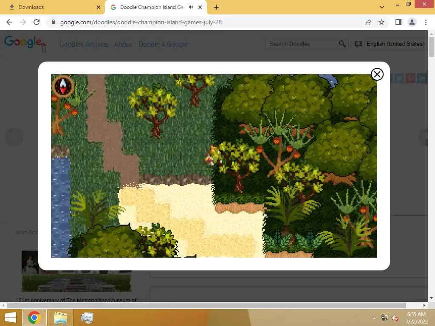Viewport: 435px width, 326px height.
Task: Open 151st Anniversary Metropolitan Museum link
Action: [x=76, y=300]
